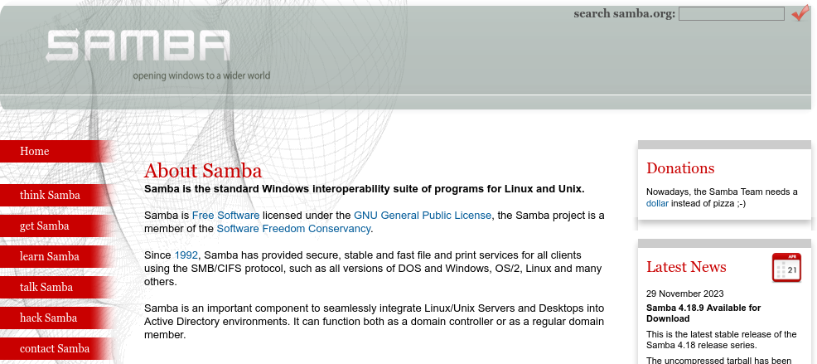This screenshot has width=817, height=364.
Task: Focus the search samba.org text field
Action: tap(731, 13)
